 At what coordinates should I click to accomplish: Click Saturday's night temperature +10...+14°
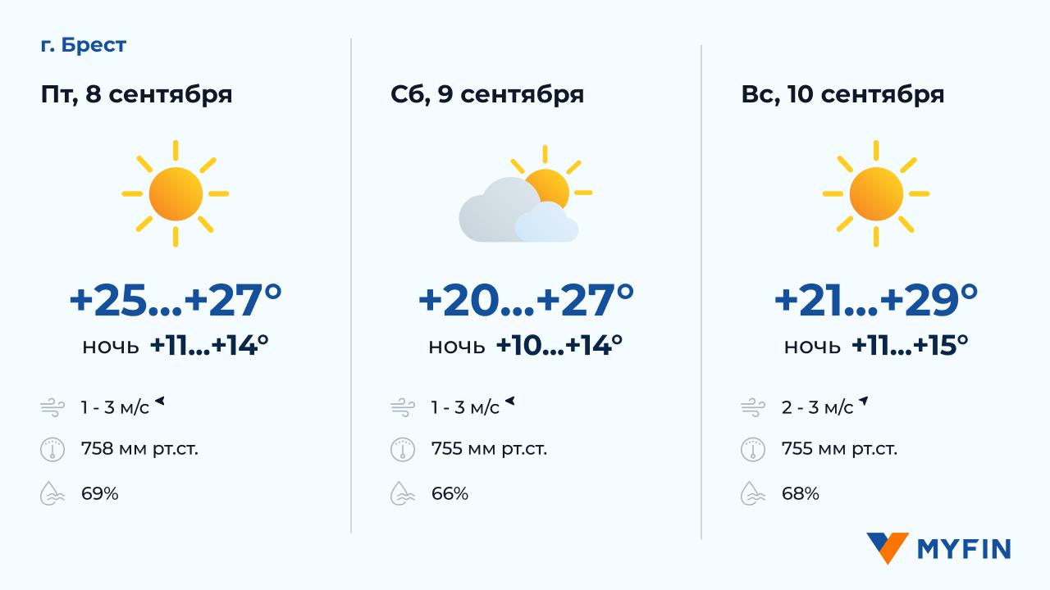point(559,345)
